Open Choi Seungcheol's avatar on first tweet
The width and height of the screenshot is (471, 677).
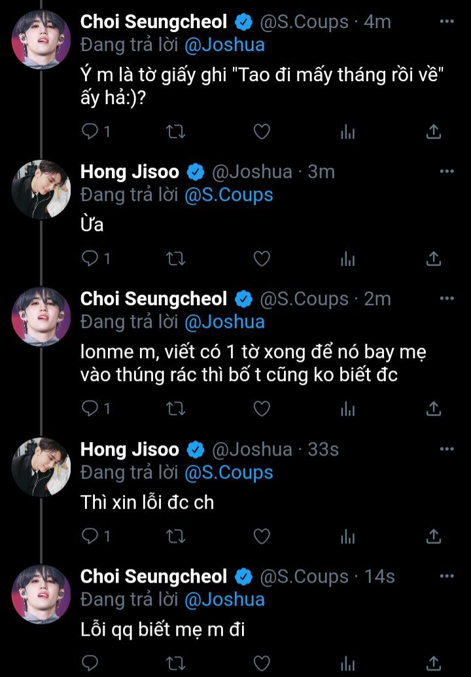(41, 48)
